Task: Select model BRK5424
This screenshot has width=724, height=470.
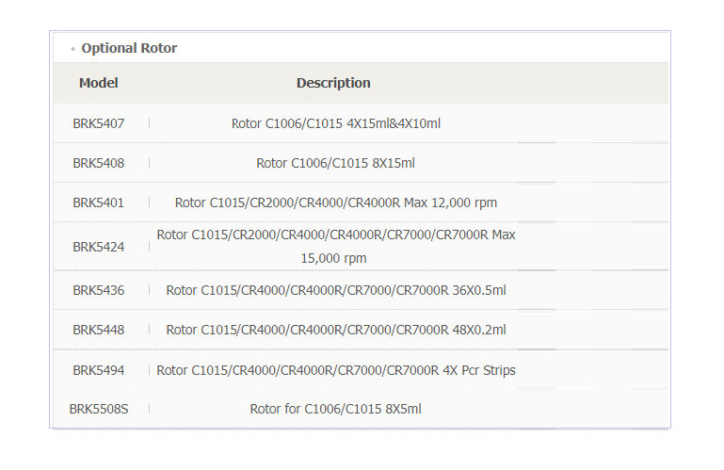Action: tap(98, 247)
